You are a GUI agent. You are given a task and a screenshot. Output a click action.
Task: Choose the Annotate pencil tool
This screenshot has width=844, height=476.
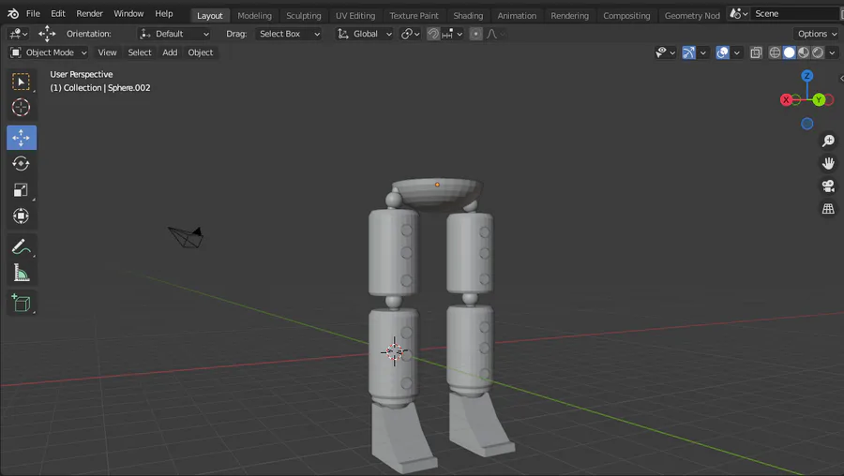21,246
